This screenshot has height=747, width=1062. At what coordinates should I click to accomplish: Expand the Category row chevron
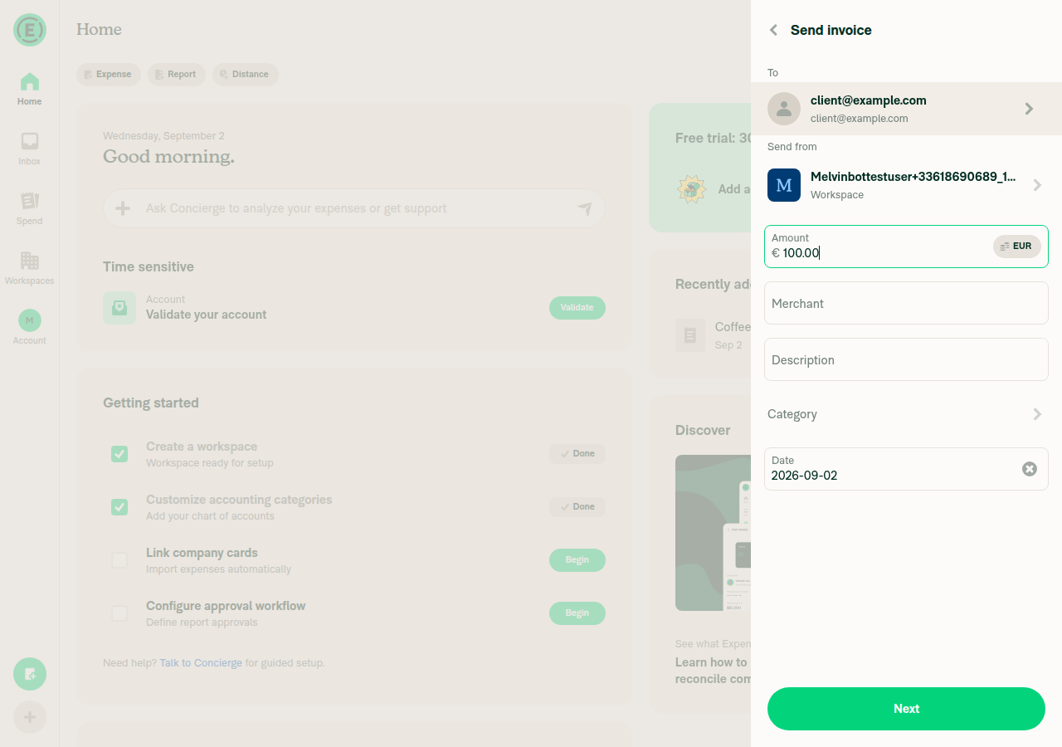pyautogui.click(x=1037, y=414)
